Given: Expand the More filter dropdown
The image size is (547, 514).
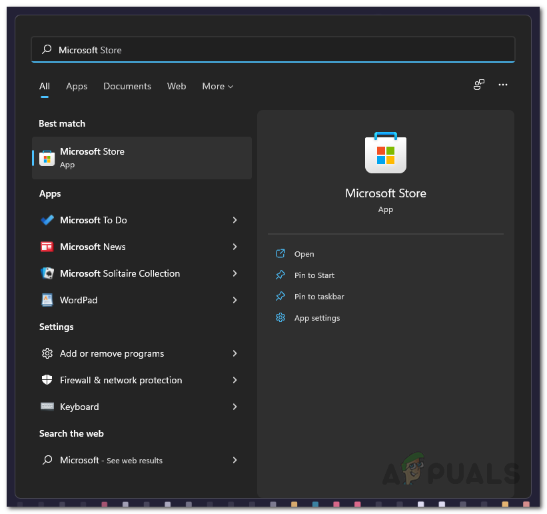Looking at the screenshot, I should (218, 86).
